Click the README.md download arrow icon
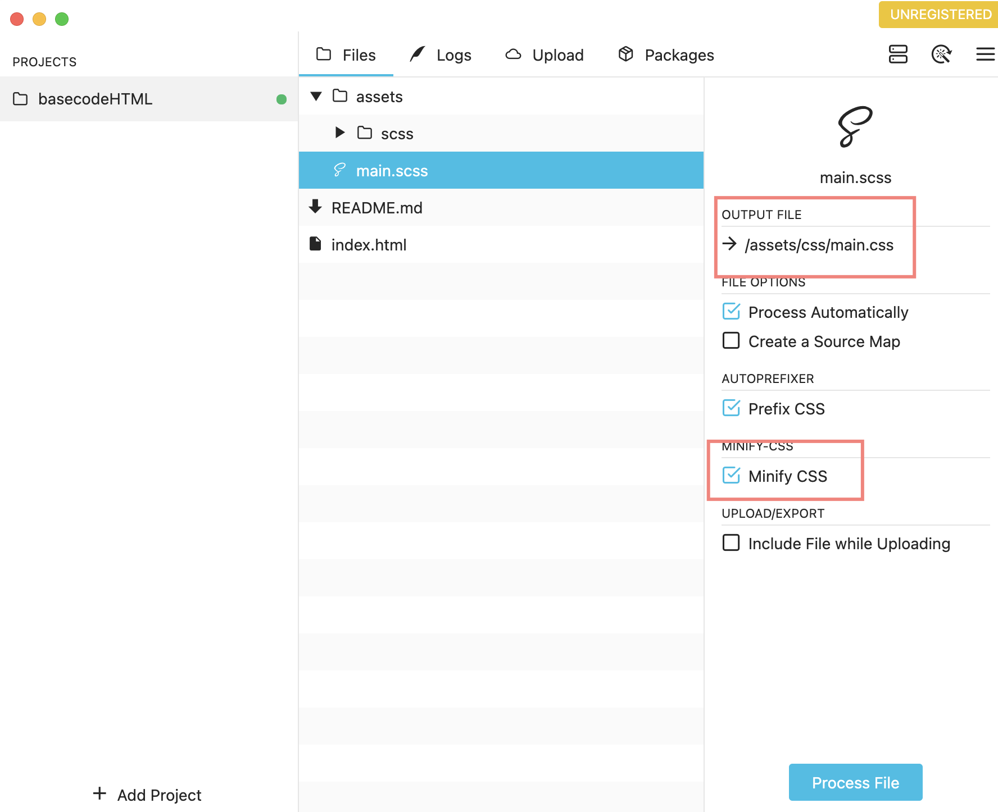The height and width of the screenshot is (812, 998). pyautogui.click(x=315, y=207)
